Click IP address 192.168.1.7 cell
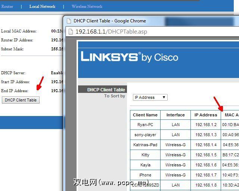The image size is (239, 191). [x=206, y=175]
